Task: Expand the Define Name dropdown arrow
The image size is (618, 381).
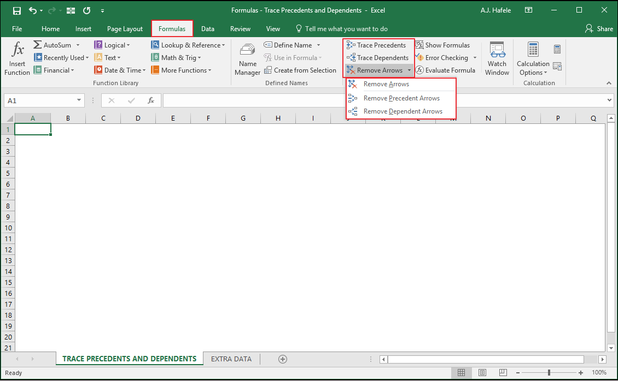Action: 318,45
